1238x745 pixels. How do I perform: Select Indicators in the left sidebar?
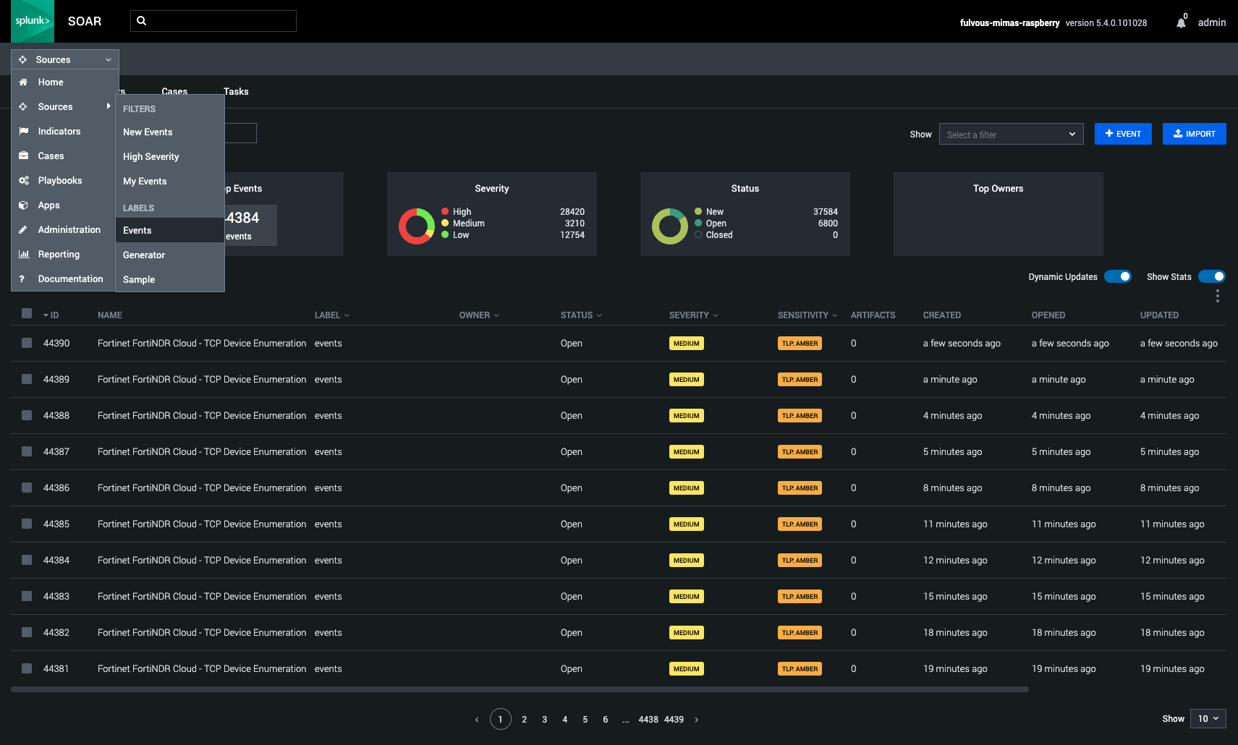click(58, 131)
